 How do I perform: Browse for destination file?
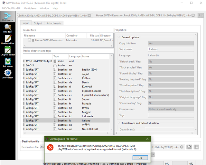pyautogui.click(x=189, y=147)
